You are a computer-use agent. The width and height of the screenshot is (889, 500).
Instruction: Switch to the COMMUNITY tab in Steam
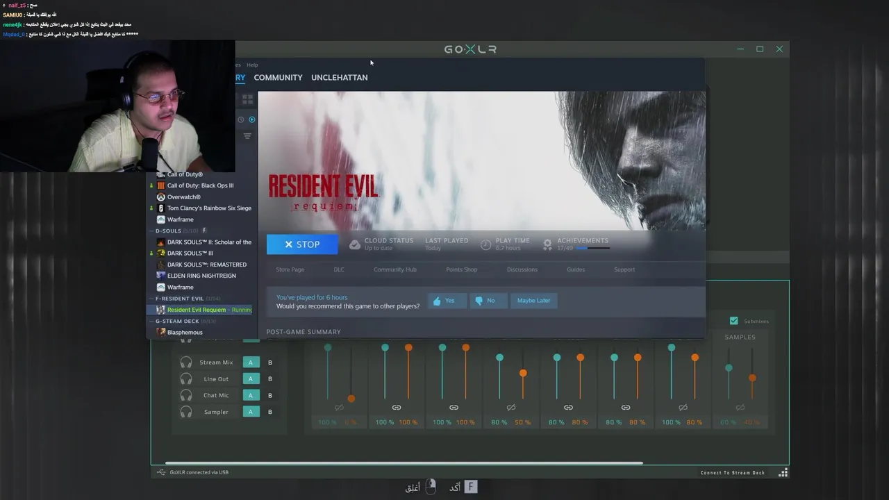(278, 78)
